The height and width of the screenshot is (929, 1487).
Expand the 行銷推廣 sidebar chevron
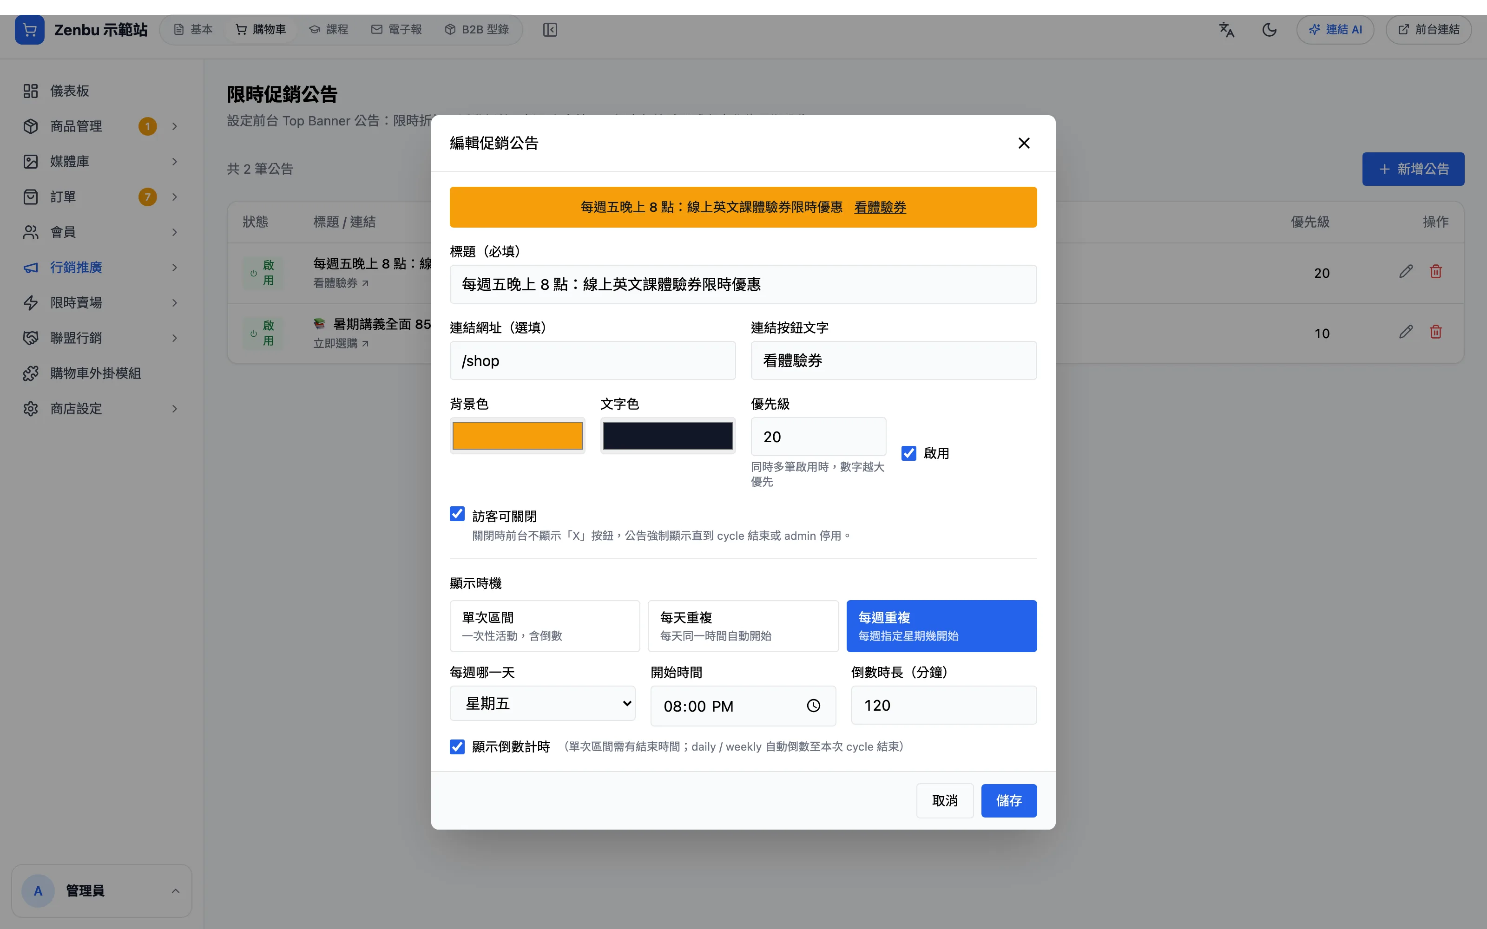click(175, 267)
